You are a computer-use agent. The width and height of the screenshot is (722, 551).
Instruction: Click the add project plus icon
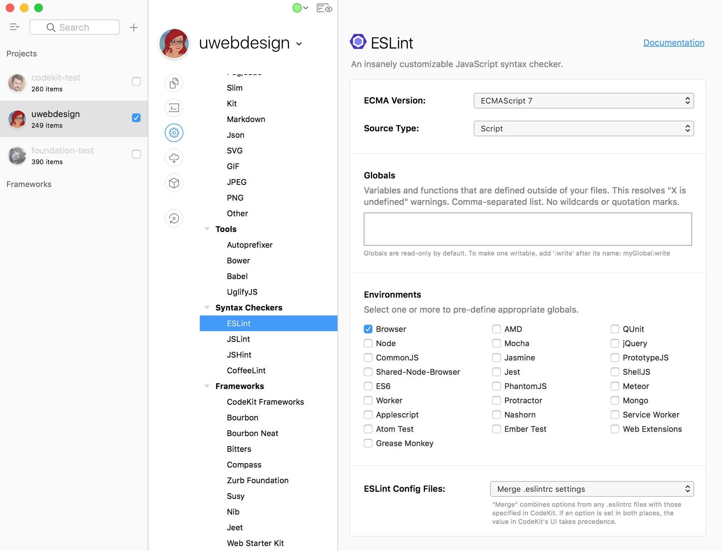134,27
